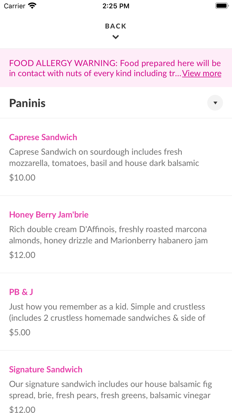Viewport: 232px width, 413px height.
Task: Choose the PB & J menu item
Action: (x=21, y=292)
